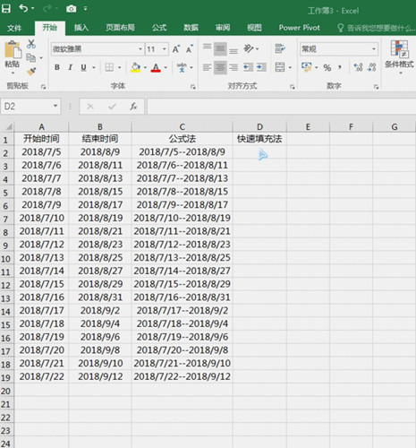The width and height of the screenshot is (416, 448).
Task: Select row 10 header
Action: [x=6, y=258]
